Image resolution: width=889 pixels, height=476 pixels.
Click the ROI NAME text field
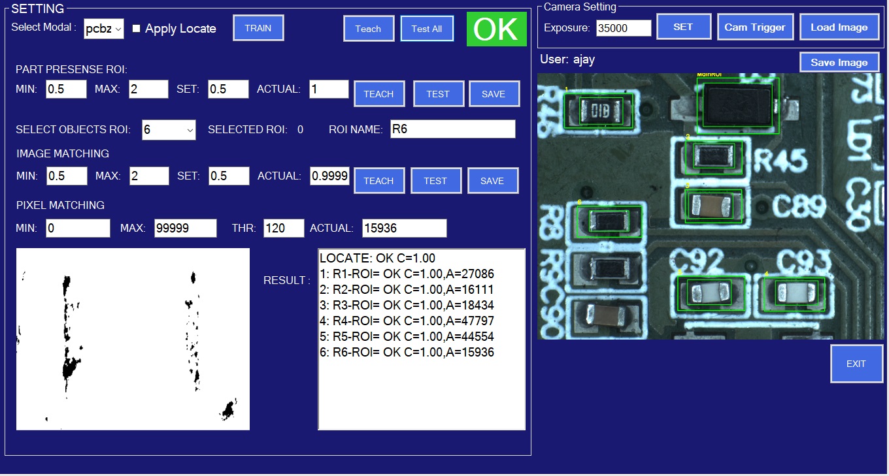[452, 129]
